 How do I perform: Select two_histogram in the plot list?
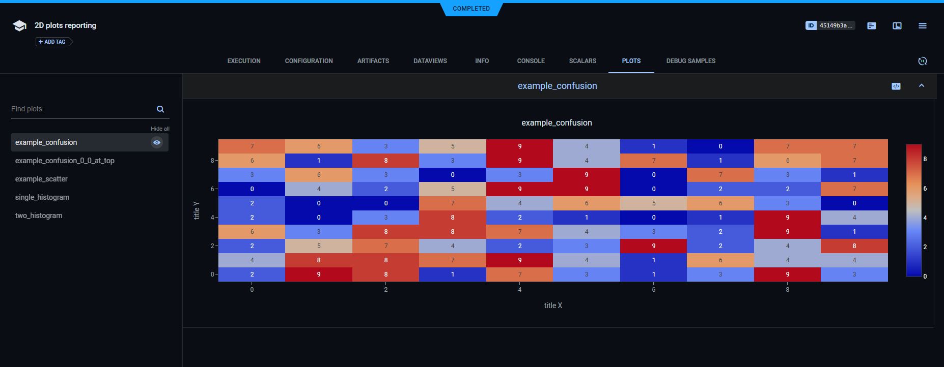pos(39,216)
